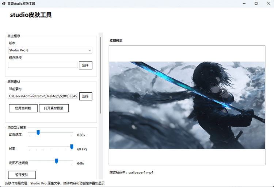274x187 pixels.
Task: Open material folder via 打开素材目录
Action: (x=54, y=108)
